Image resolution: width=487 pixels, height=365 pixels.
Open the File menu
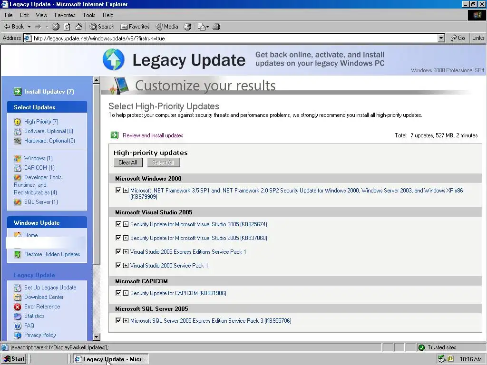coord(9,15)
